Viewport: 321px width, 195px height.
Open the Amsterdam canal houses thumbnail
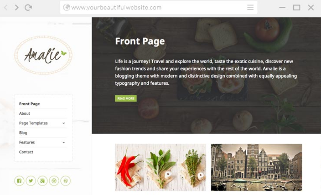tap(257, 167)
